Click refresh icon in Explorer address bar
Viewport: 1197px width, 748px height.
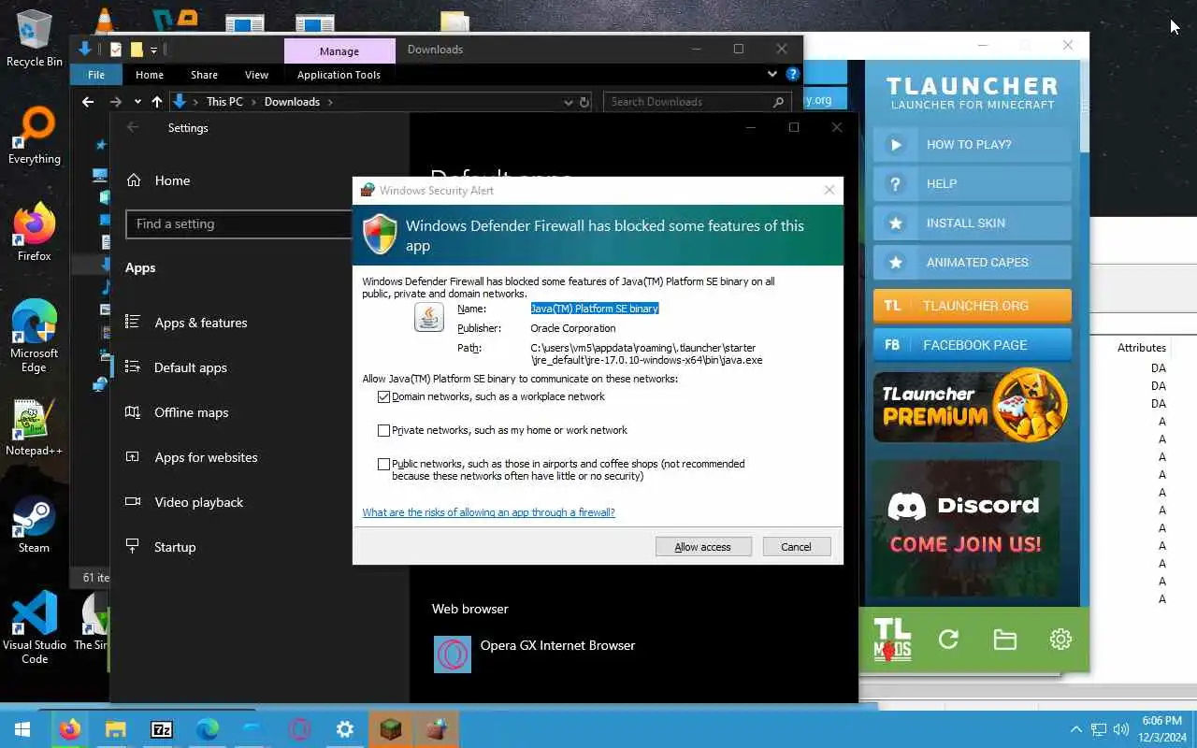(x=584, y=102)
